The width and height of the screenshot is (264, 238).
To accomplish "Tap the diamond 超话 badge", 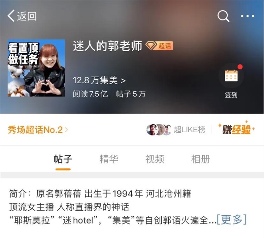I will (x=159, y=46).
